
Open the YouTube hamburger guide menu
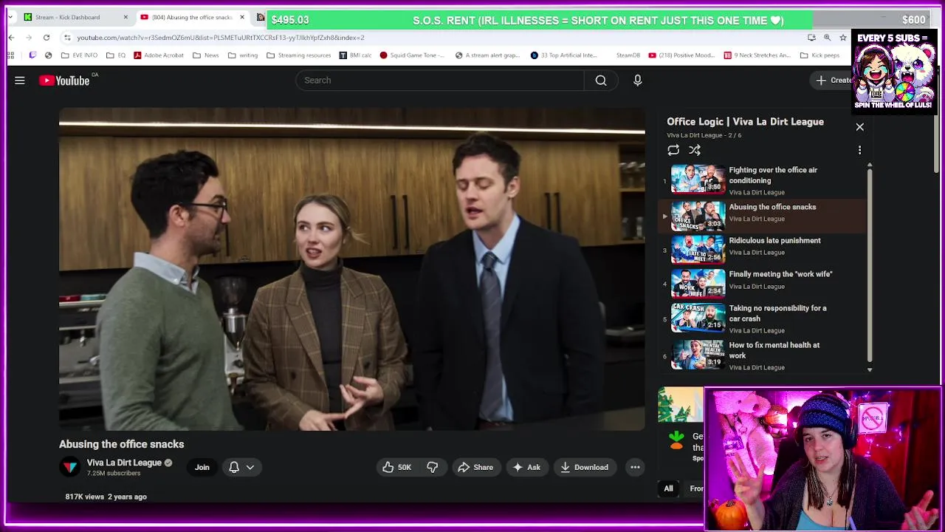point(20,81)
